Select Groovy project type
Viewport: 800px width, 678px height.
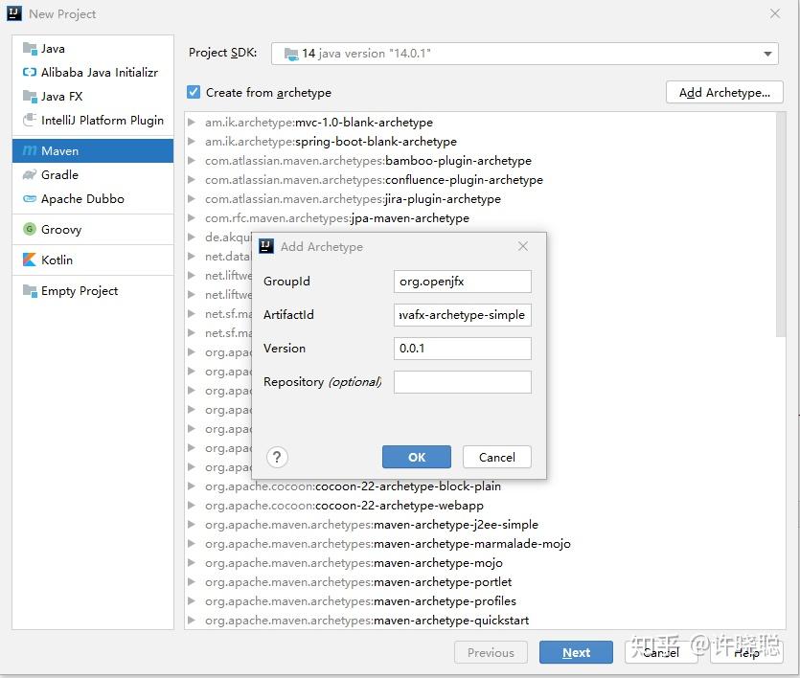point(92,230)
